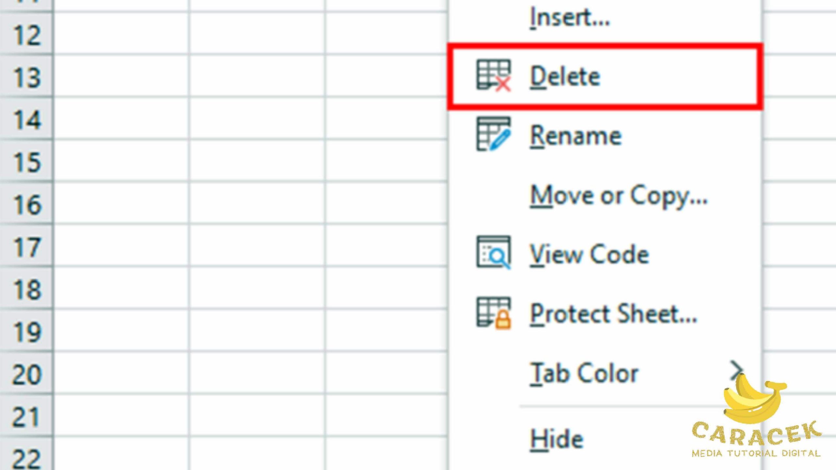Screen dimensions: 836x470
Task: Click the row 20 header
Action: (x=27, y=374)
